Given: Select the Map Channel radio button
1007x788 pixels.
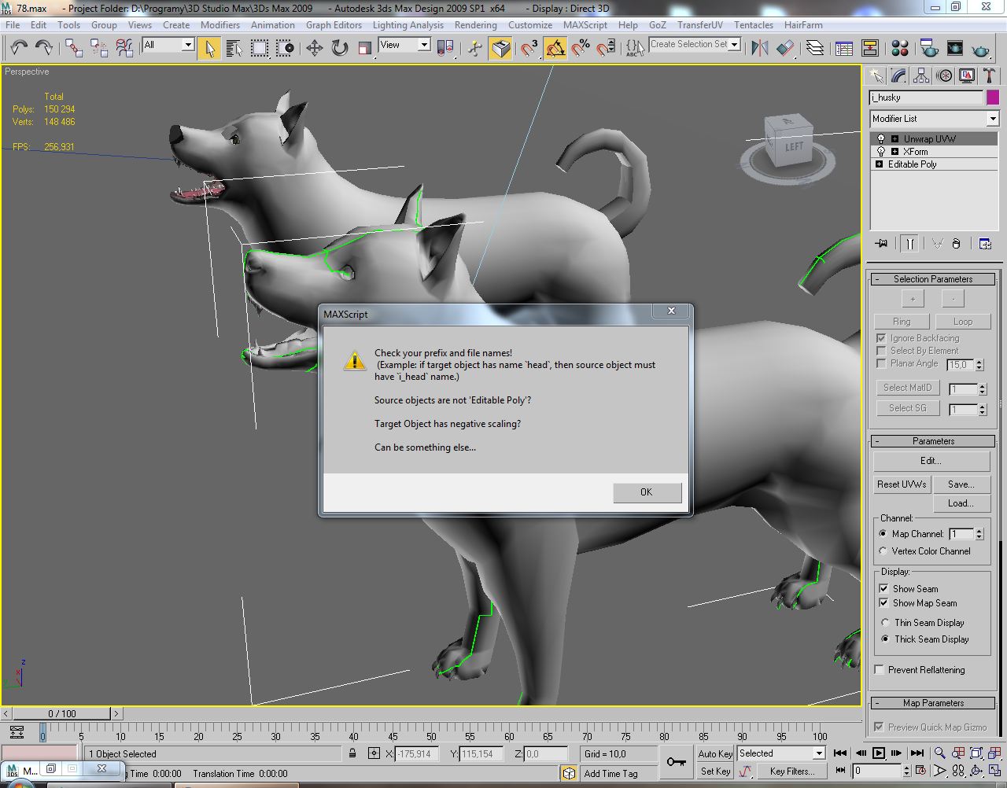Looking at the screenshot, I should pos(883,533).
